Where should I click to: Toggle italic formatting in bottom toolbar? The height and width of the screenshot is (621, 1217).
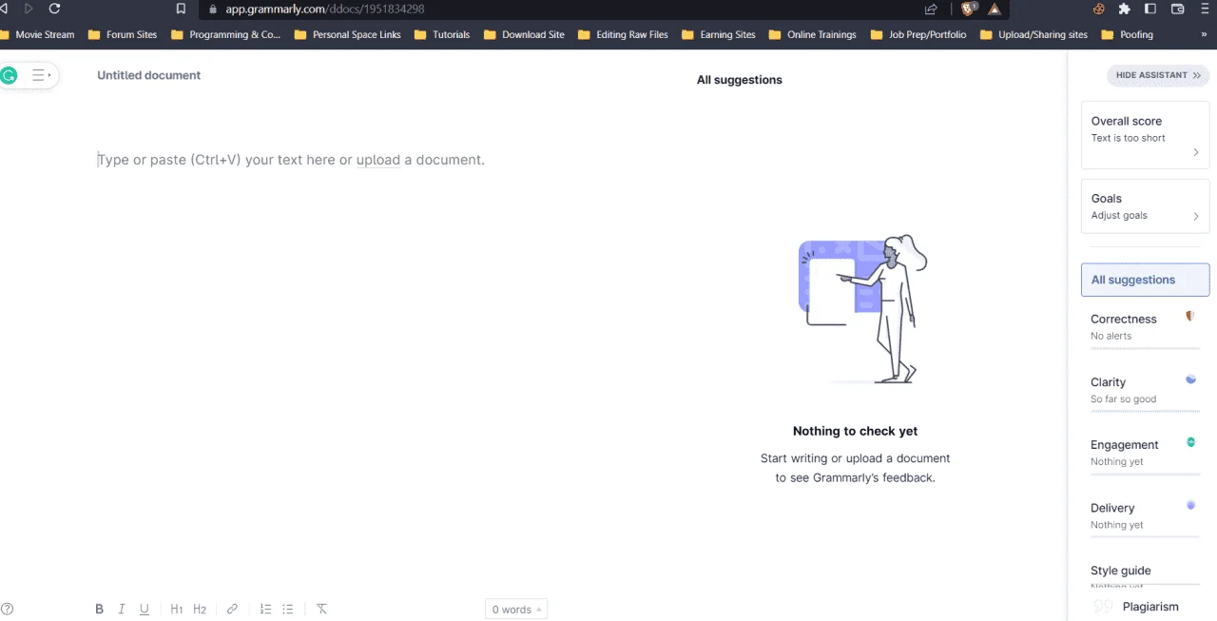122,610
